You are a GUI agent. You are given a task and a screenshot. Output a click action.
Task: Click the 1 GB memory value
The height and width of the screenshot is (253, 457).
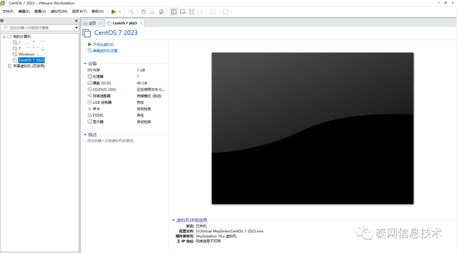pos(141,70)
